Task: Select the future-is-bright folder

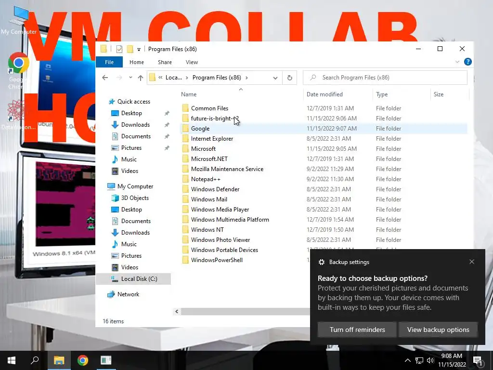Action: (x=215, y=119)
